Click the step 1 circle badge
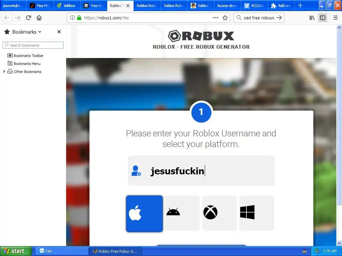This screenshot has width=342, height=256. click(201, 112)
